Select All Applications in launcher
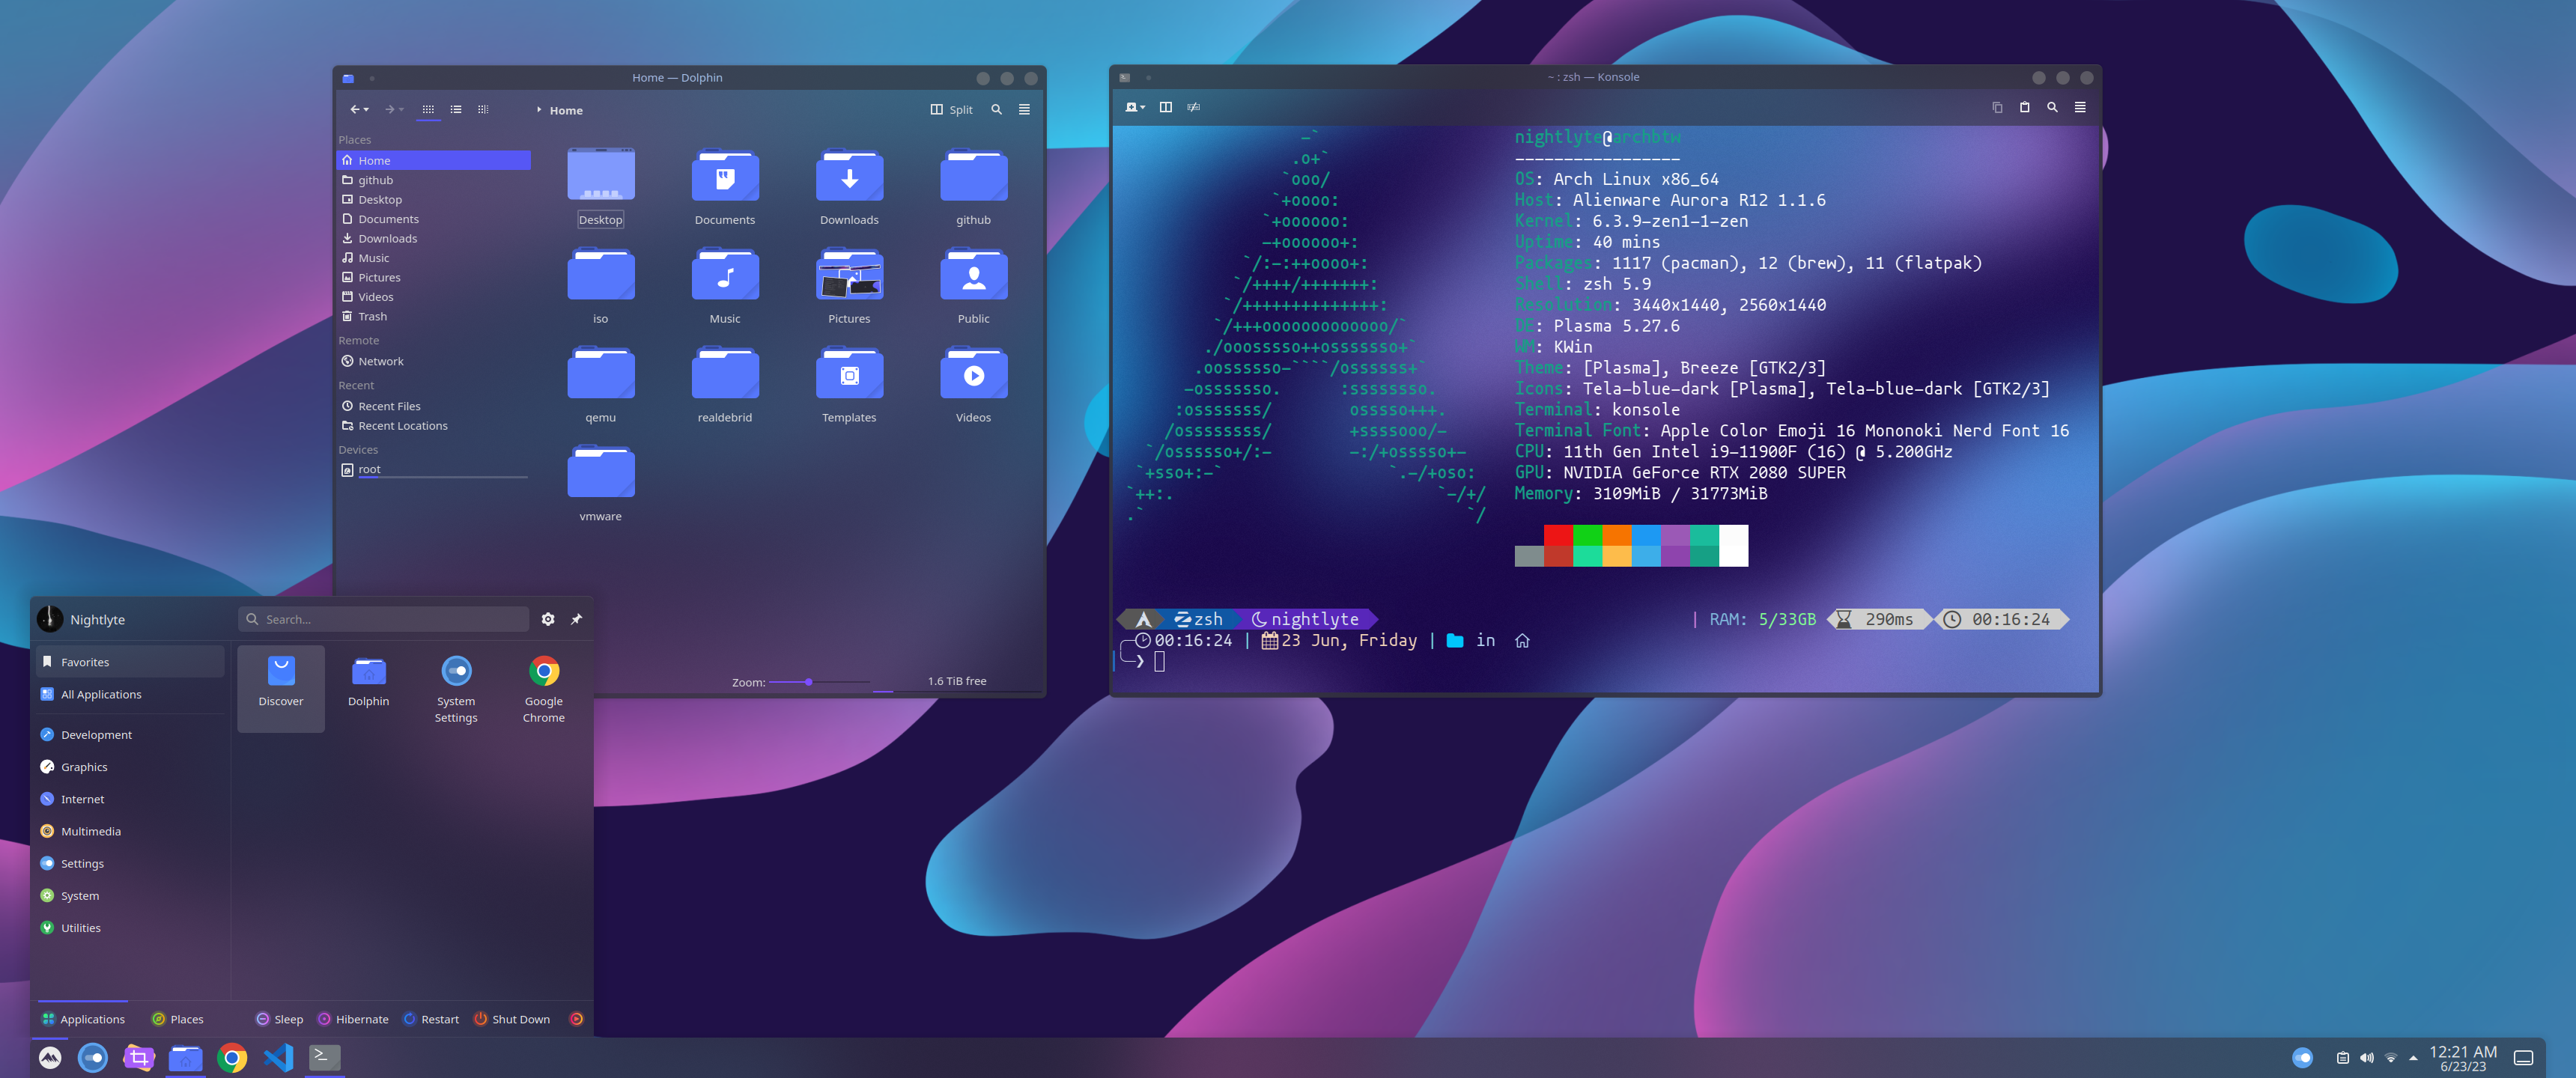The image size is (2576, 1078). [x=130, y=694]
